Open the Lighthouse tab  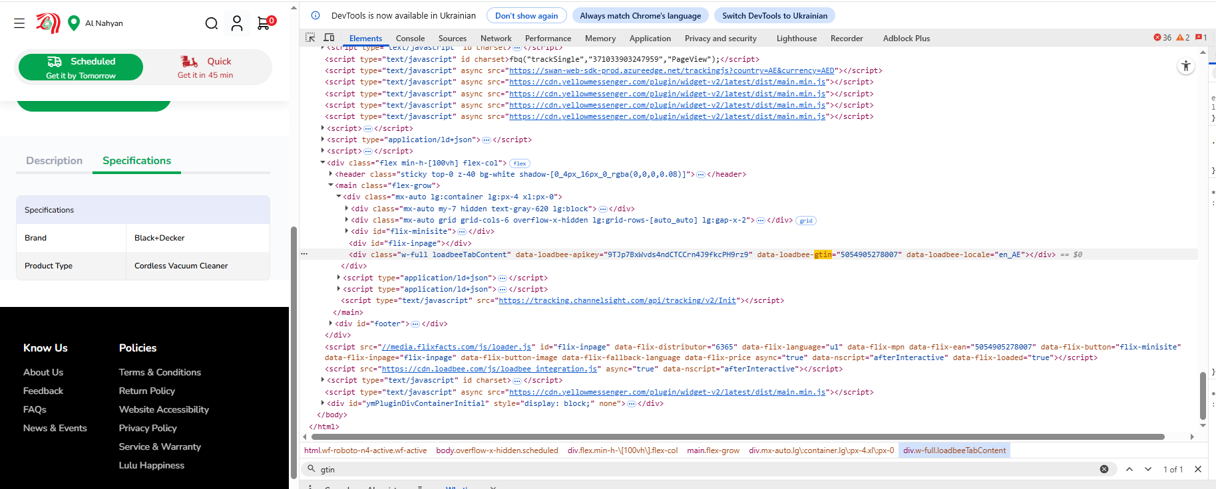pyautogui.click(x=797, y=39)
